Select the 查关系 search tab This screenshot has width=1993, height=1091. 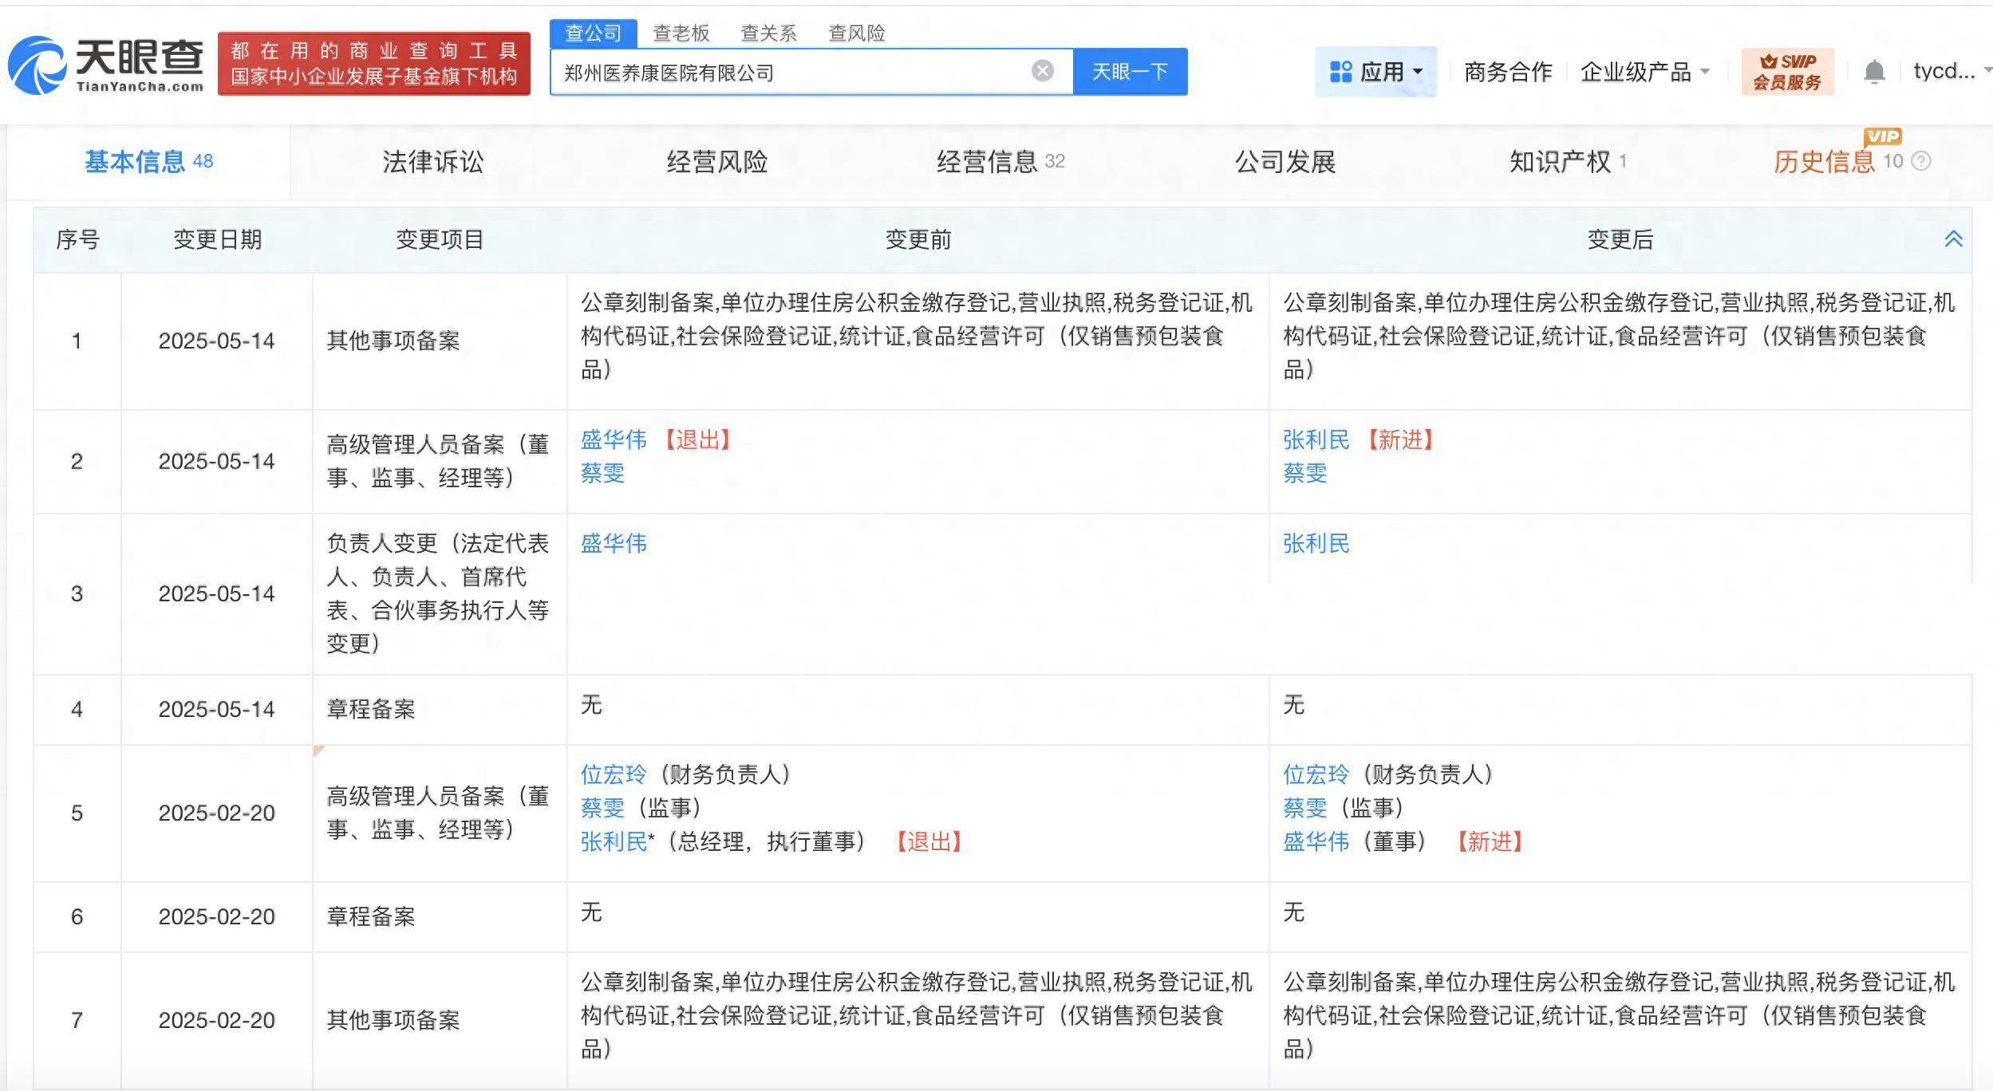(x=768, y=33)
